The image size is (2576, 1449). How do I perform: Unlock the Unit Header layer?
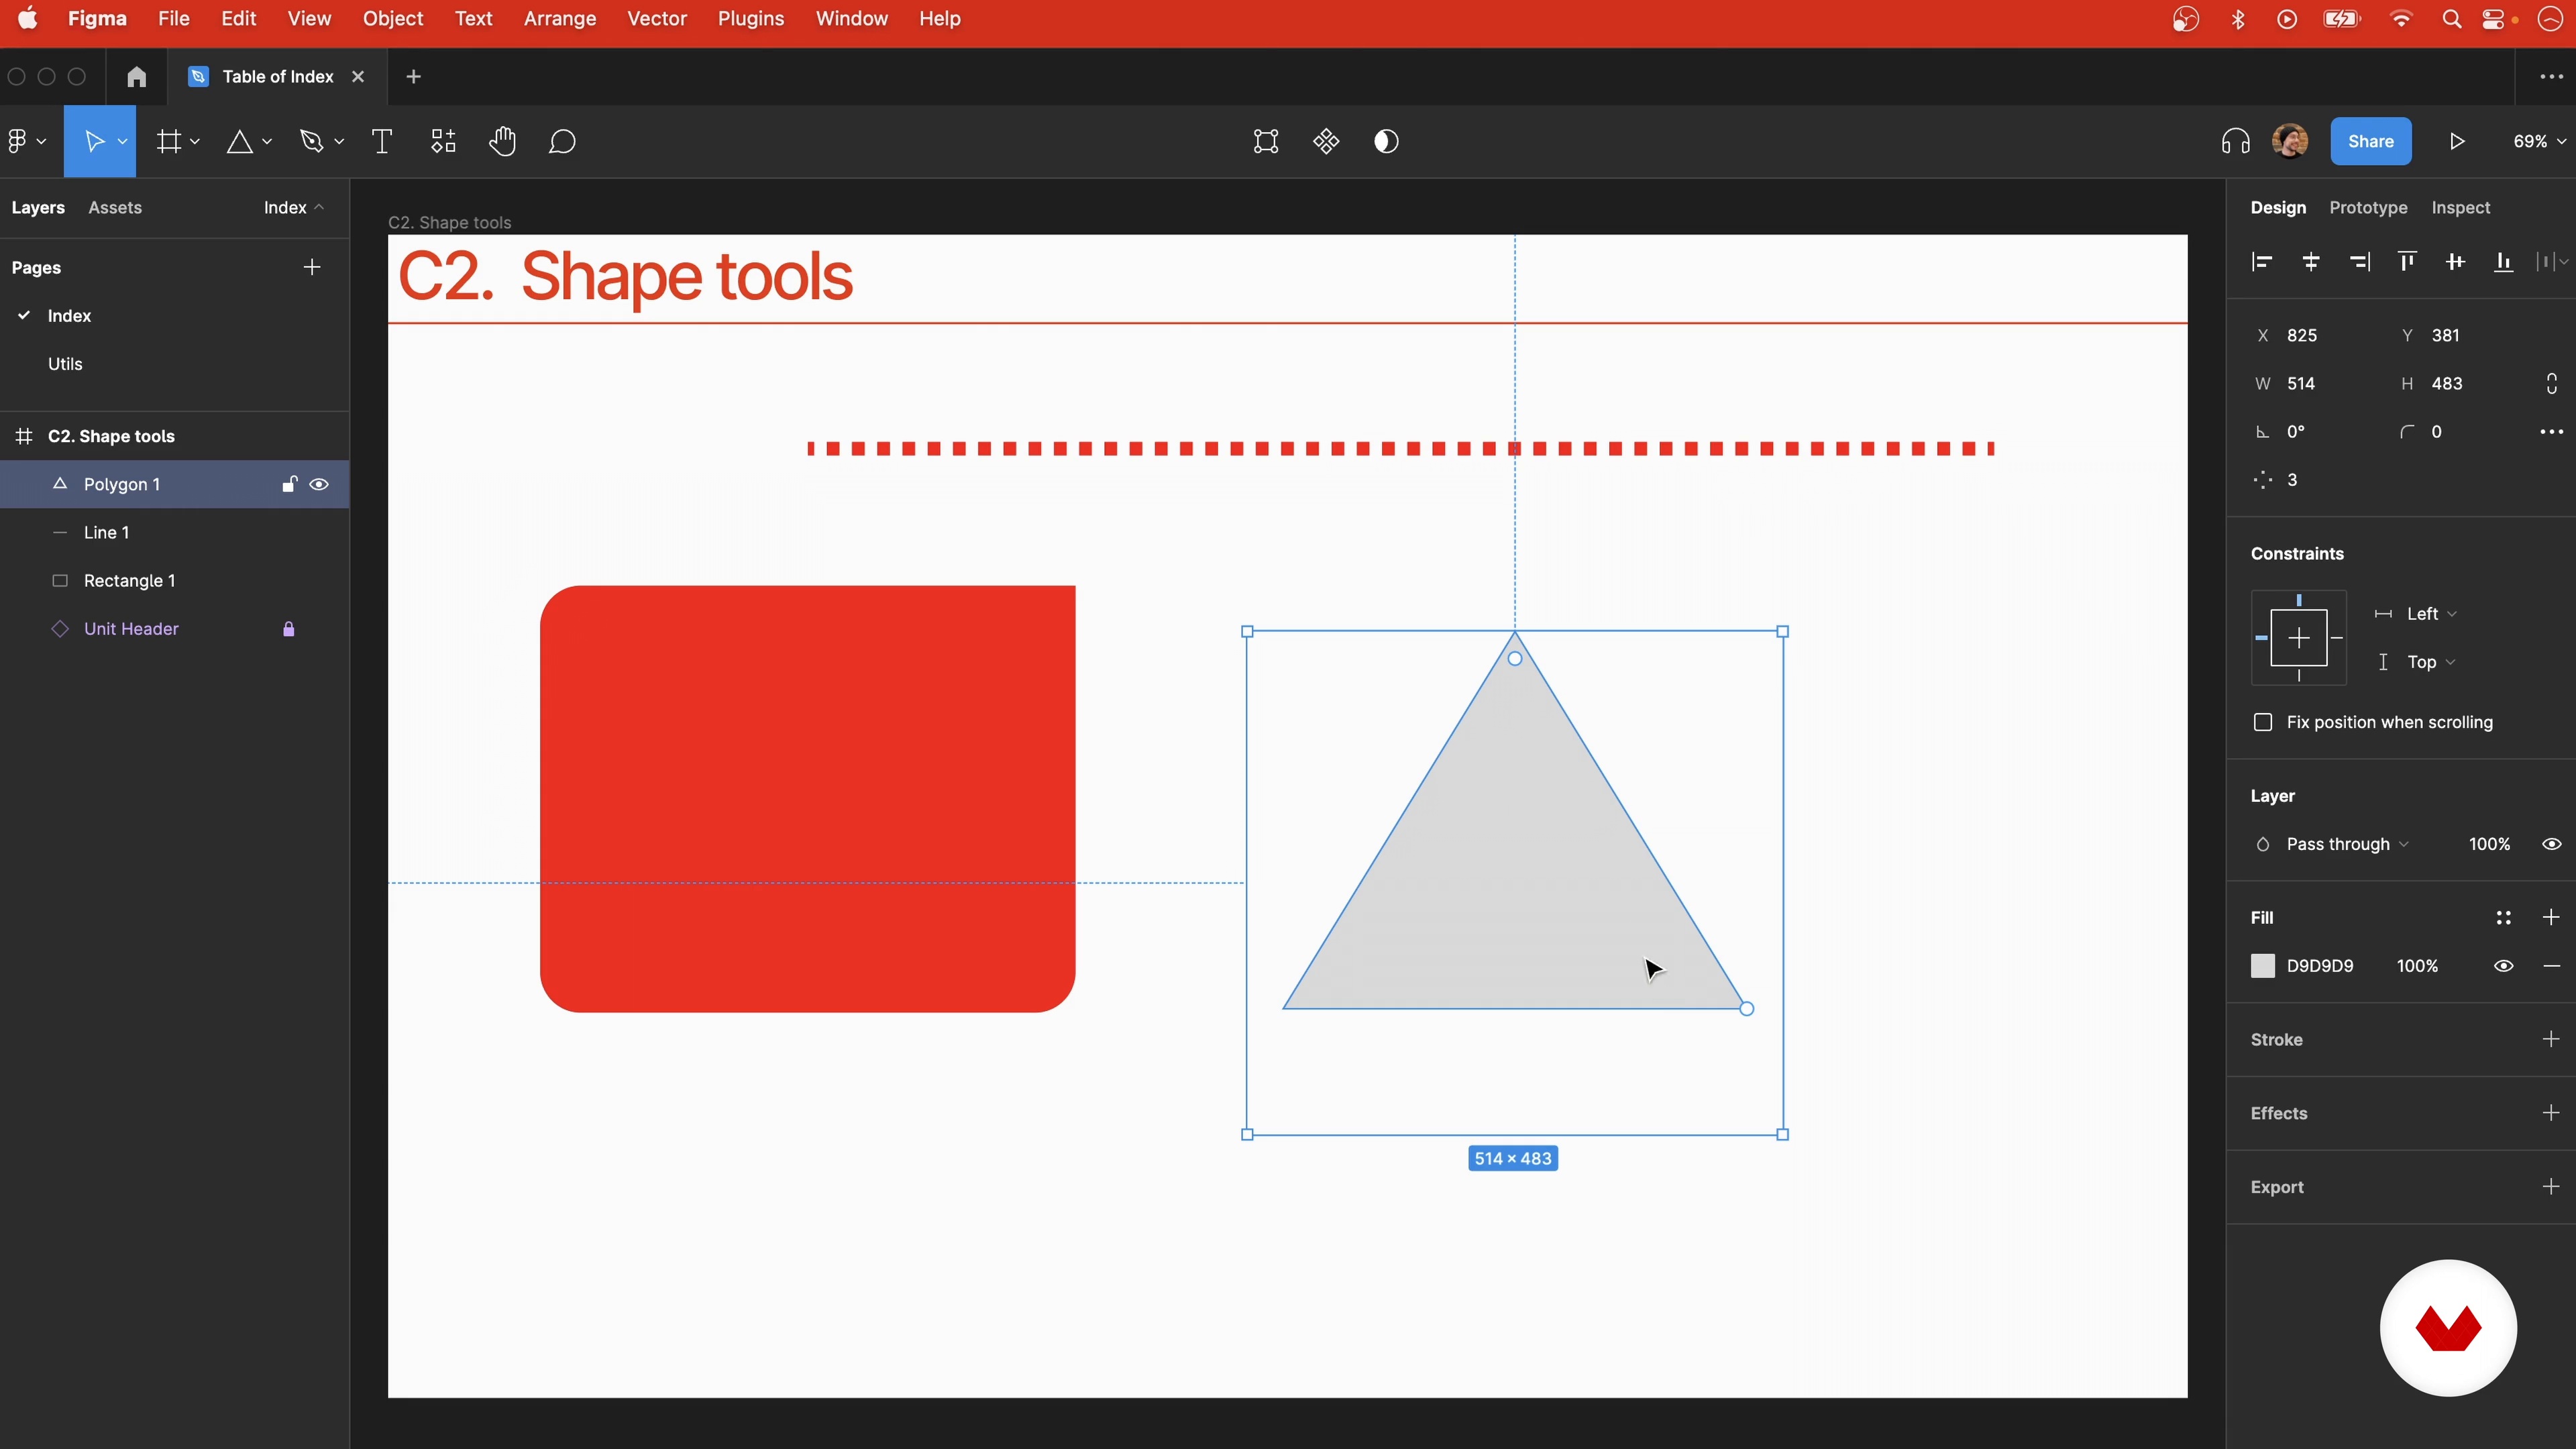(289, 629)
